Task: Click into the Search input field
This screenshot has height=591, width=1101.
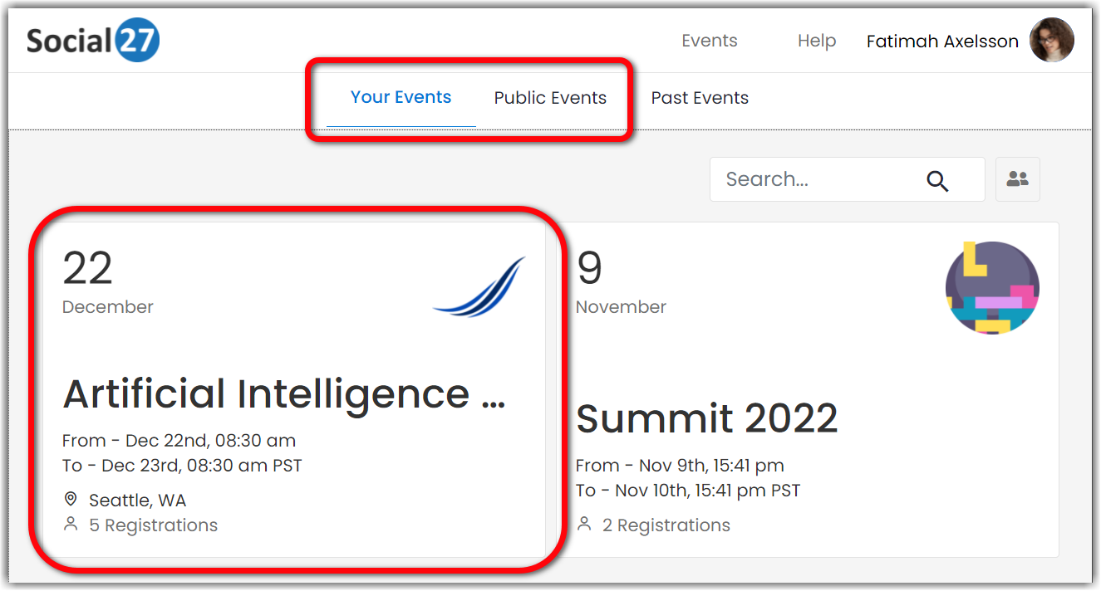Action: pyautogui.click(x=814, y=179)
